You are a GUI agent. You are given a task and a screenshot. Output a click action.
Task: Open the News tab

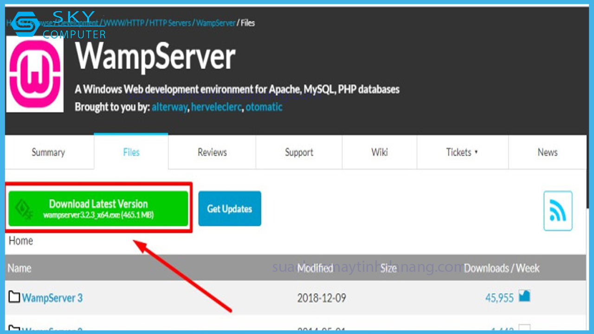[548, 152]
